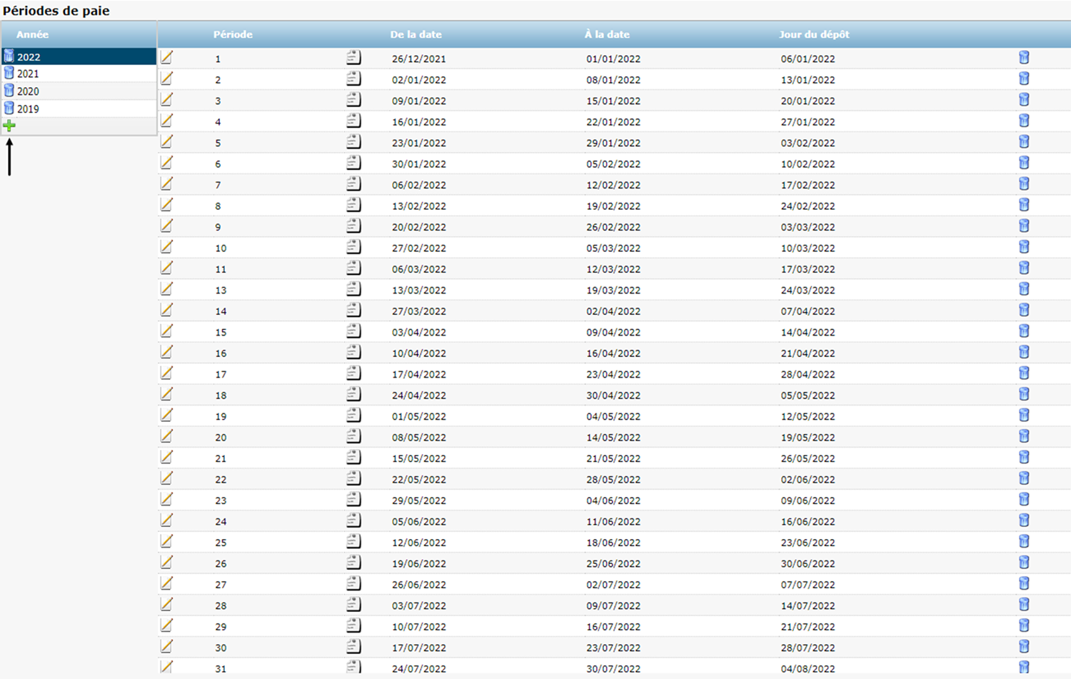Select year 2022 in the Année list
This screenshot has height=679, width=1071.
pos(29,57)
